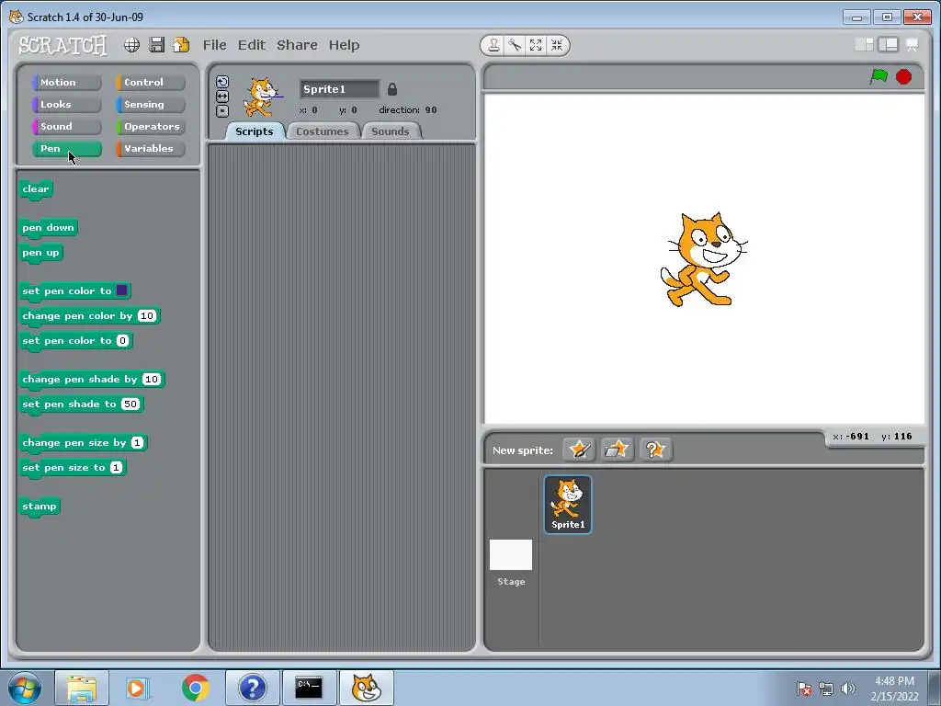Click the globe language icon
This screenshot has height=706, width=941.
pyautogui.click(x=131, y=45)
